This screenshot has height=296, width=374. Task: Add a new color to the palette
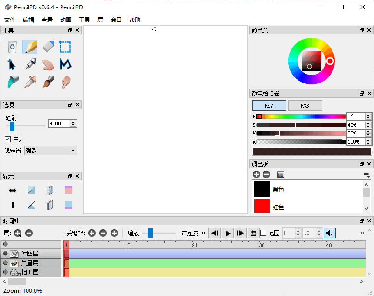coord(256,175)
